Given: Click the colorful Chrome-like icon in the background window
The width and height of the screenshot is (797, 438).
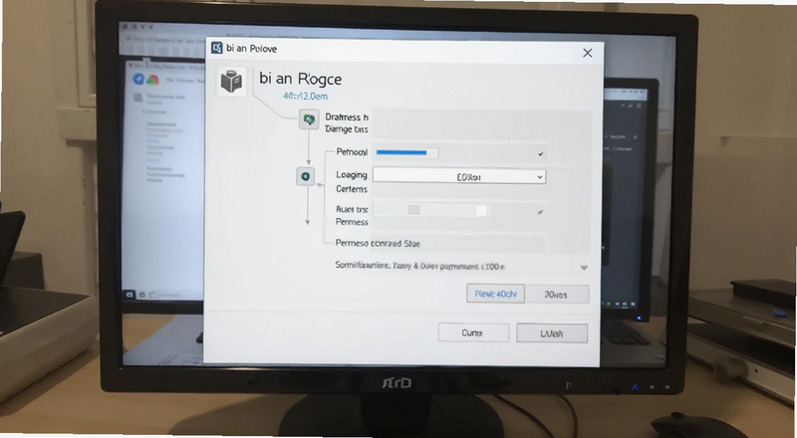Looking at the screenshot, I should click(x=152, y=80).
